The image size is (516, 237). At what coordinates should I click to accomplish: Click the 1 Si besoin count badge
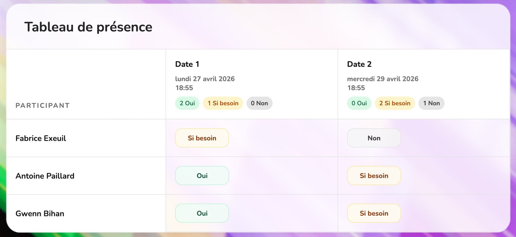pyautogui.click(x=223, y=103)
